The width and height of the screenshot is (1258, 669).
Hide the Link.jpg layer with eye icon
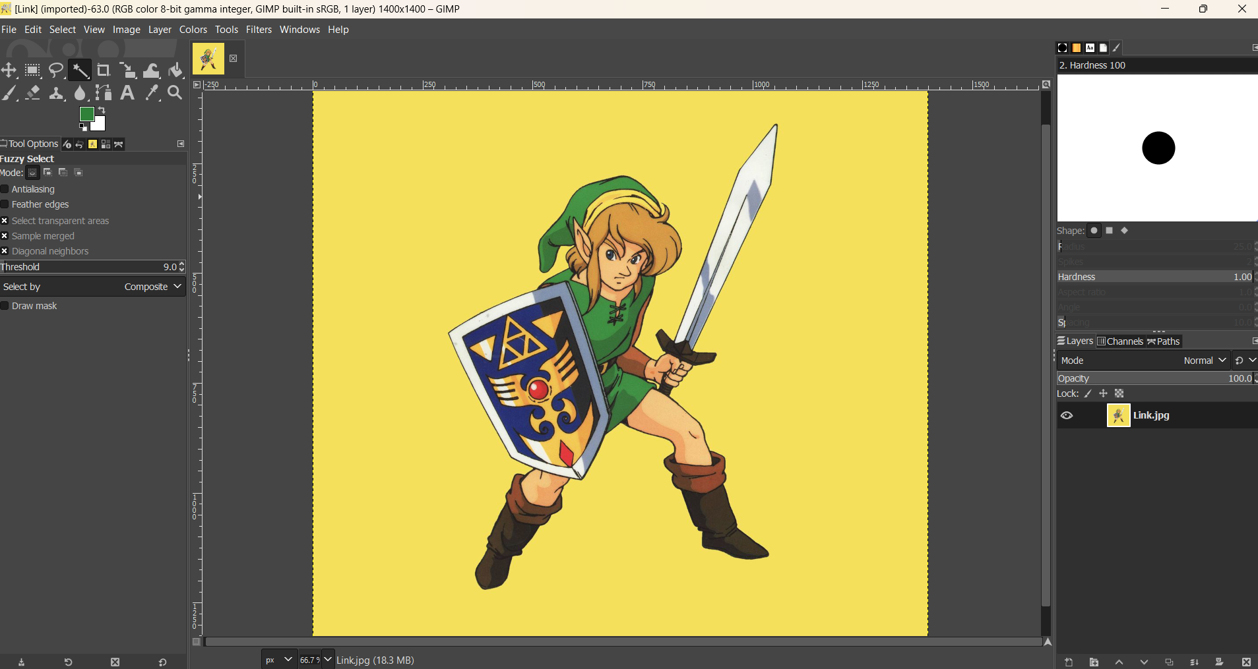coord(1067,416)
